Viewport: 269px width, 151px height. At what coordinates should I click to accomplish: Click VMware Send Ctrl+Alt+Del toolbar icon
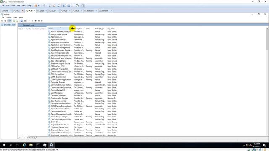[x=44, y=5]
